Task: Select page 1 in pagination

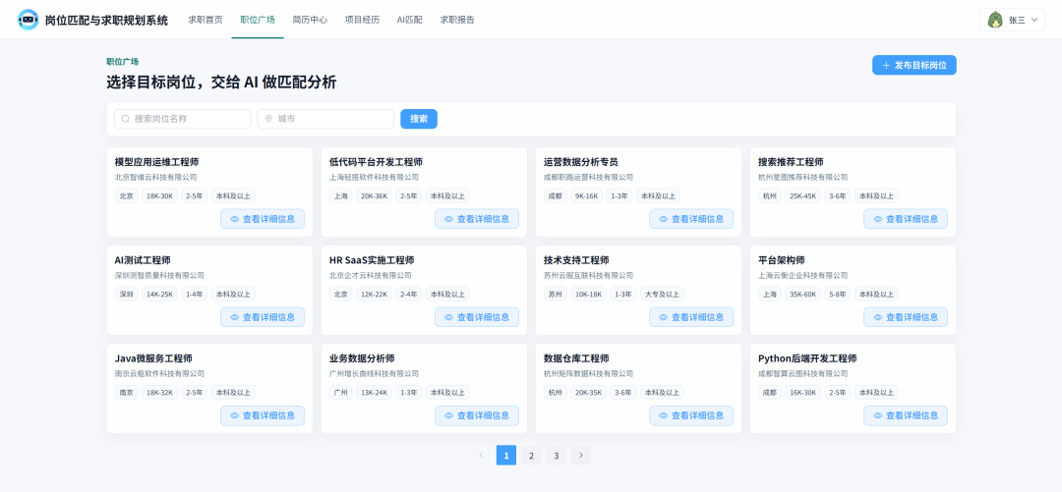Action: (506, 456)
